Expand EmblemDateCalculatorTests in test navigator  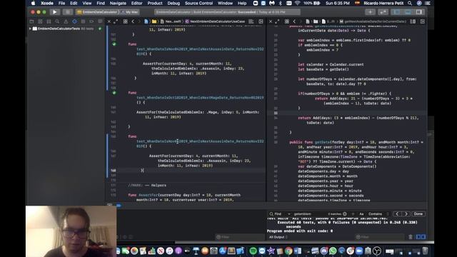click(x=30, y=29)
